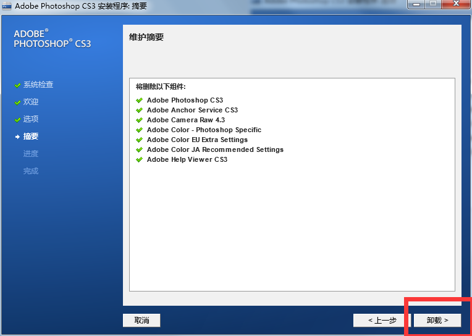The width and height of the screenshot is (472, 336).
Task: Select Adobe Color - Photoshop Specific row
Action: pos(198,130)
